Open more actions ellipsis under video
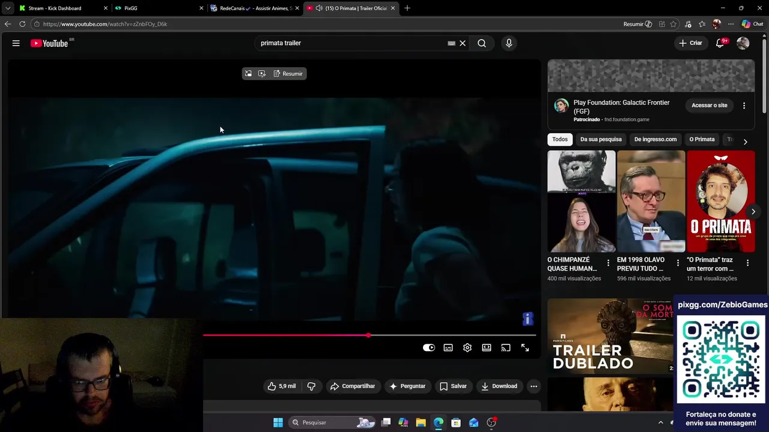The height and width of the screenshot is (432, 769). [533, 386]
